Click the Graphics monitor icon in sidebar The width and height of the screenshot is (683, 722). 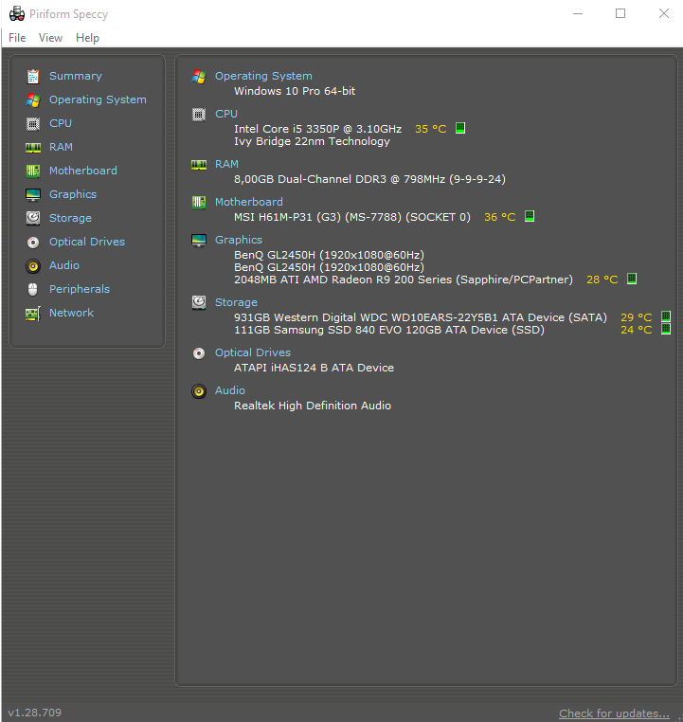click(32, 195)
